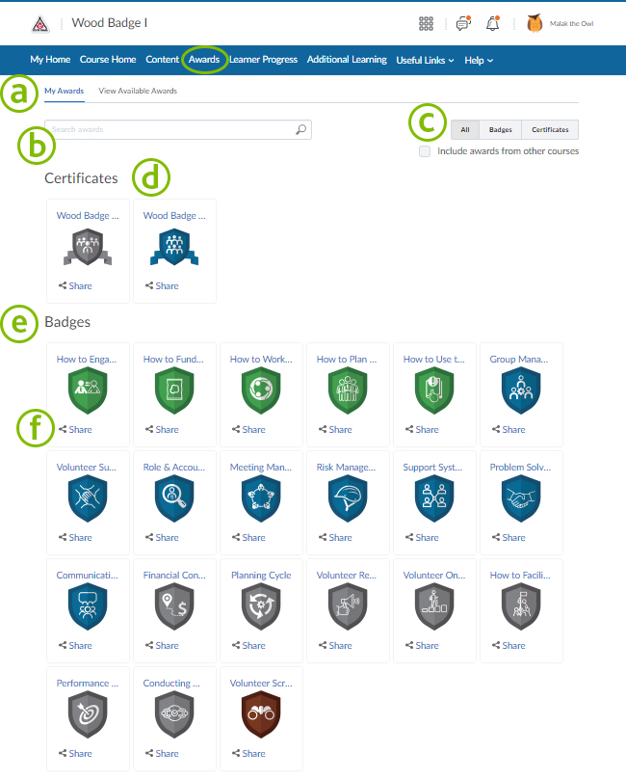Click the Communicati... badge icon
The image size is (626, 780).
[x=88, y=606]
